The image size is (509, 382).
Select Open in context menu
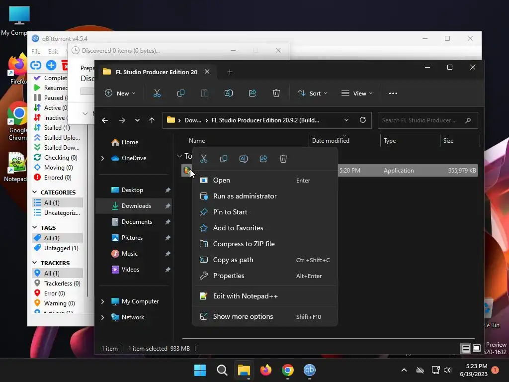click(265, 180)
